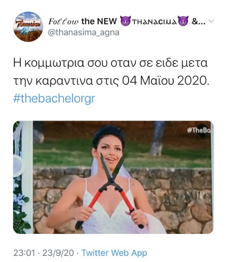Viewport: 227px width, 262px height.
Task: Open the Thanasima Agna profile avatar
Action: coord(28,26)
